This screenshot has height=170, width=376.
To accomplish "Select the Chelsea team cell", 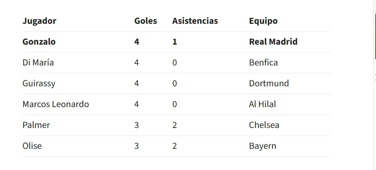I will point(264,125).
